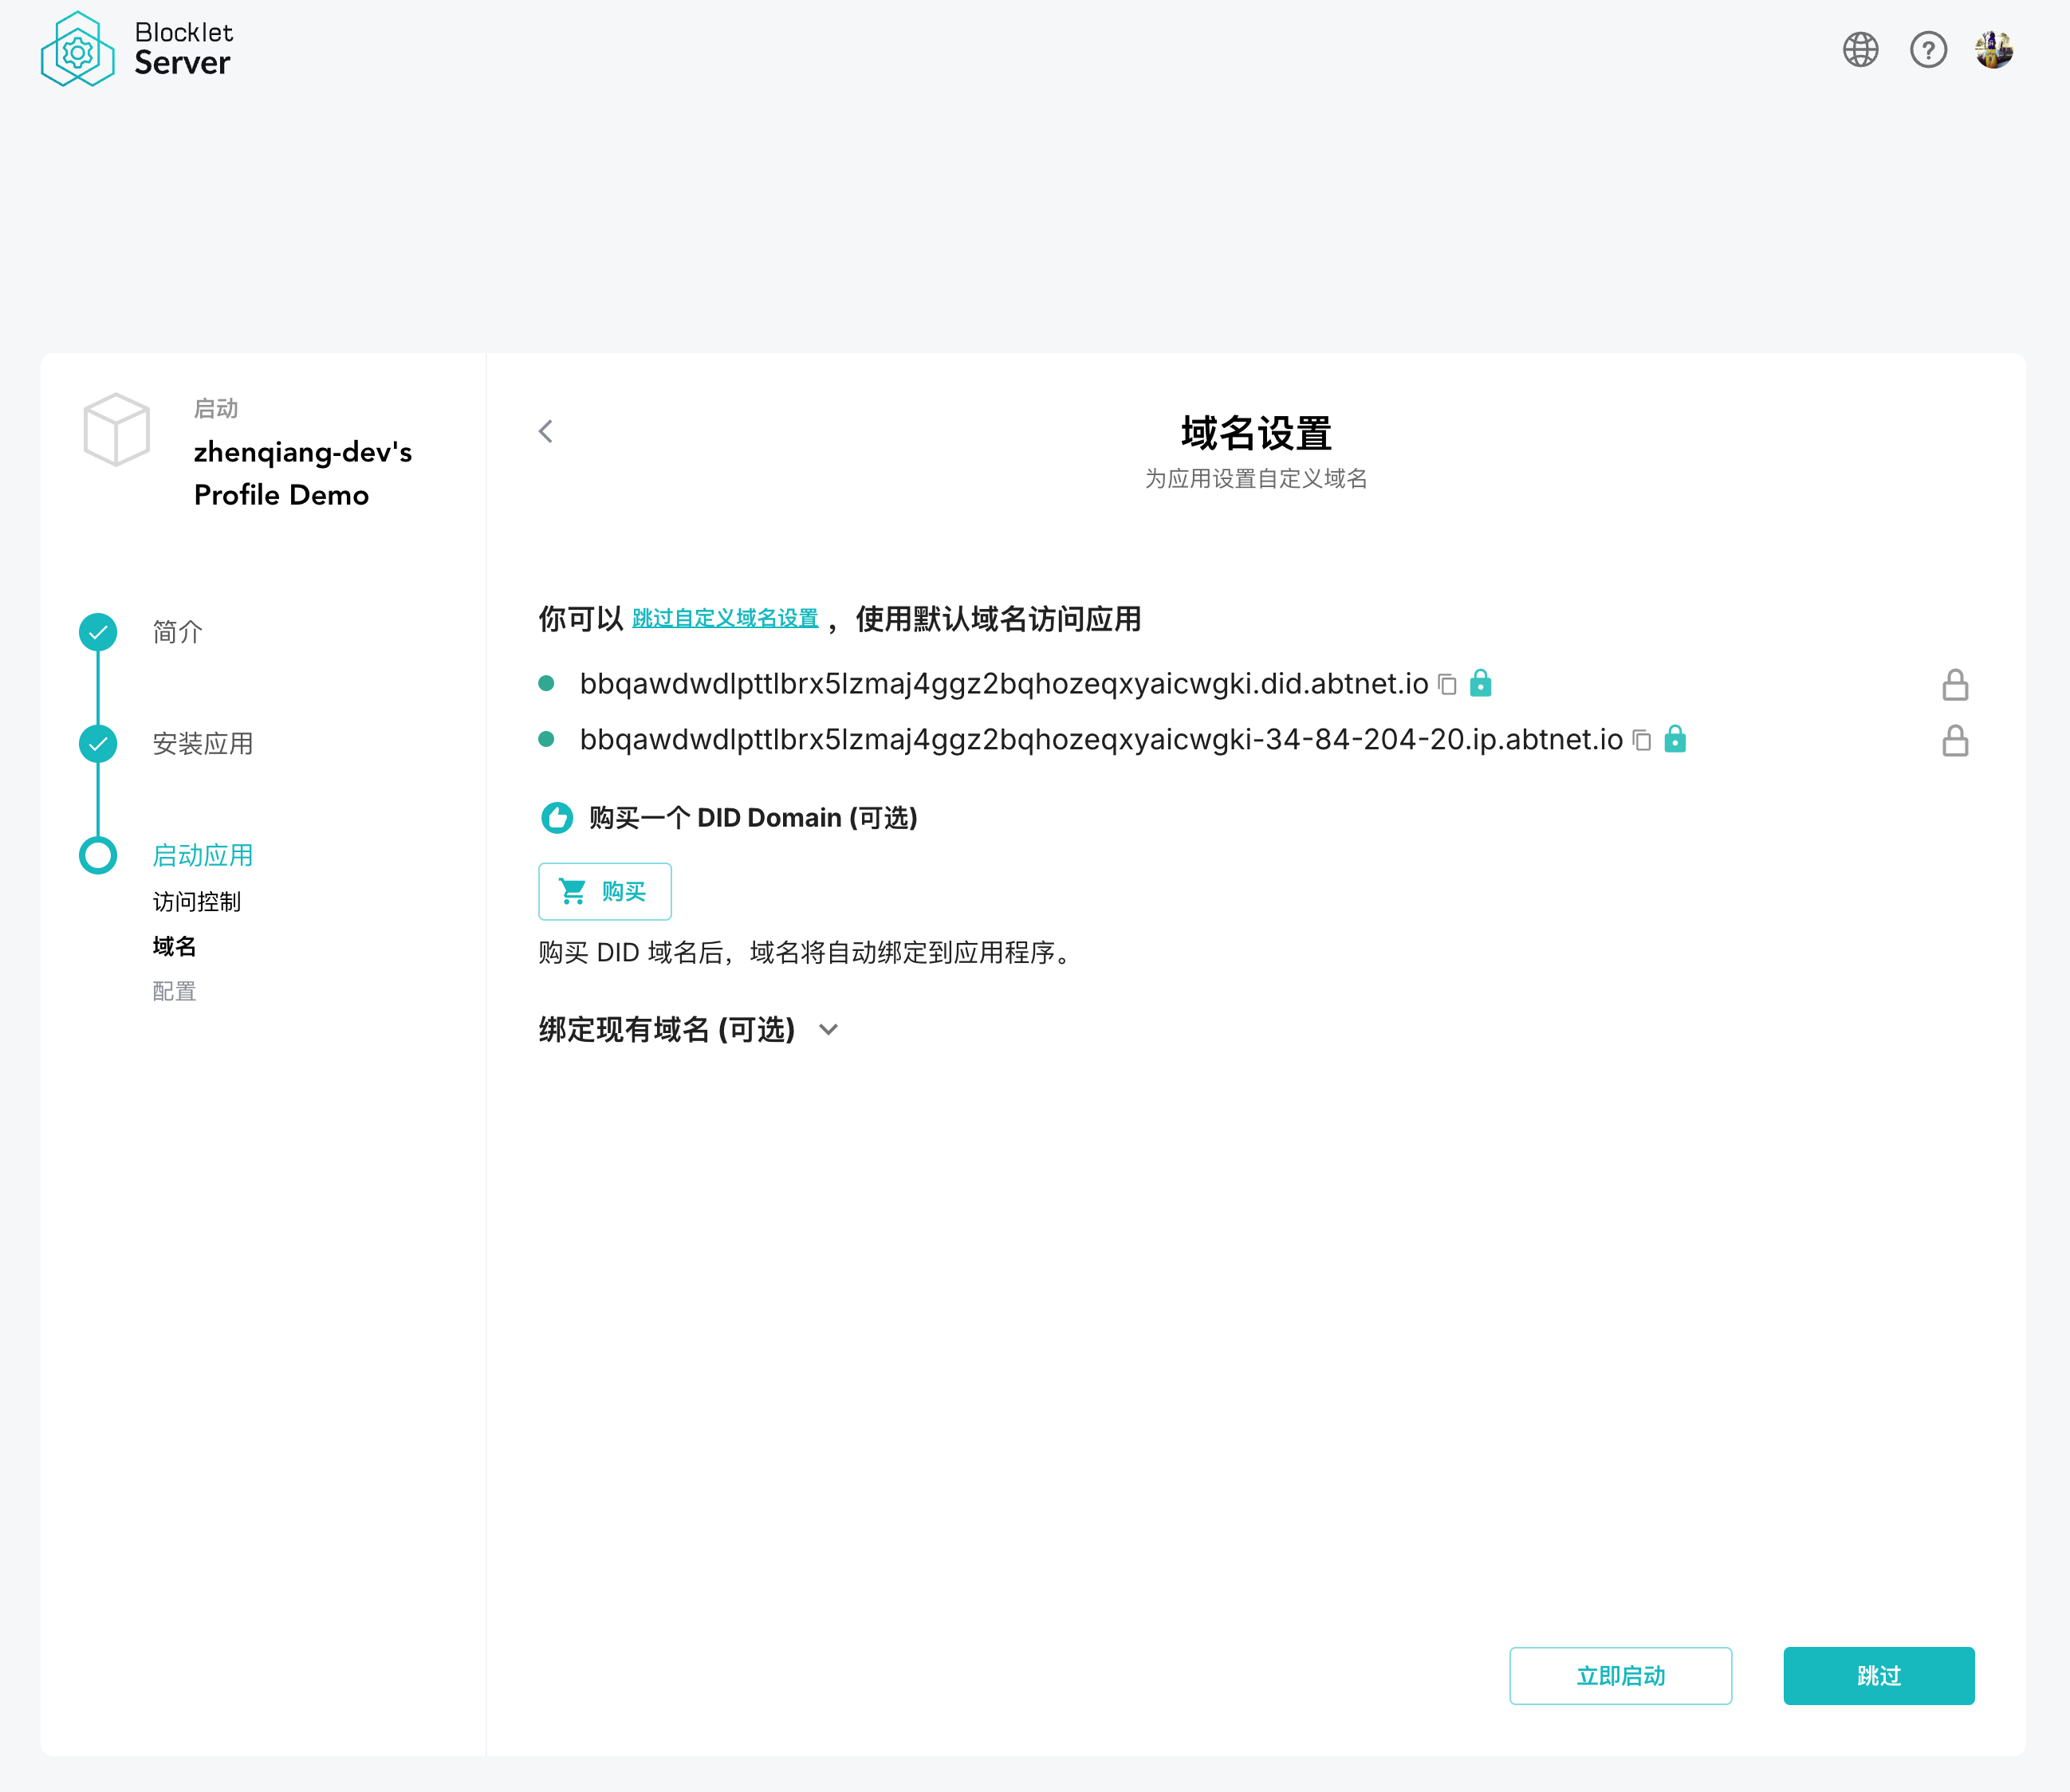Screen dimensions: 2070x1792
Task: Open the help question mark icon
Action: tap(1928, 49)
